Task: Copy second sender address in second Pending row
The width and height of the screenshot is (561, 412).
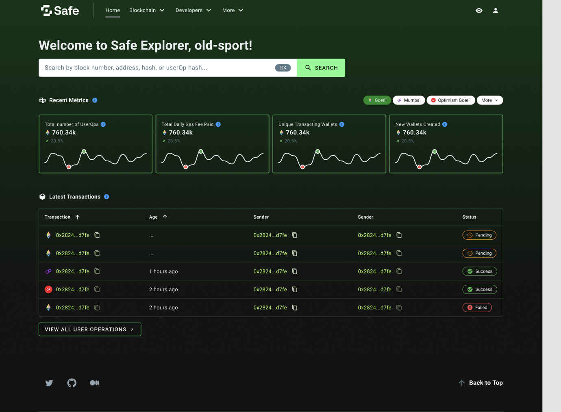Action: [x=399, y=253]
